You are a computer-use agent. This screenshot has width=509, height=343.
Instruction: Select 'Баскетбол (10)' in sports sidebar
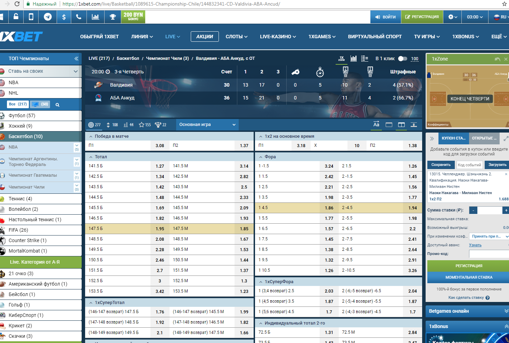[x=41, y=136]
